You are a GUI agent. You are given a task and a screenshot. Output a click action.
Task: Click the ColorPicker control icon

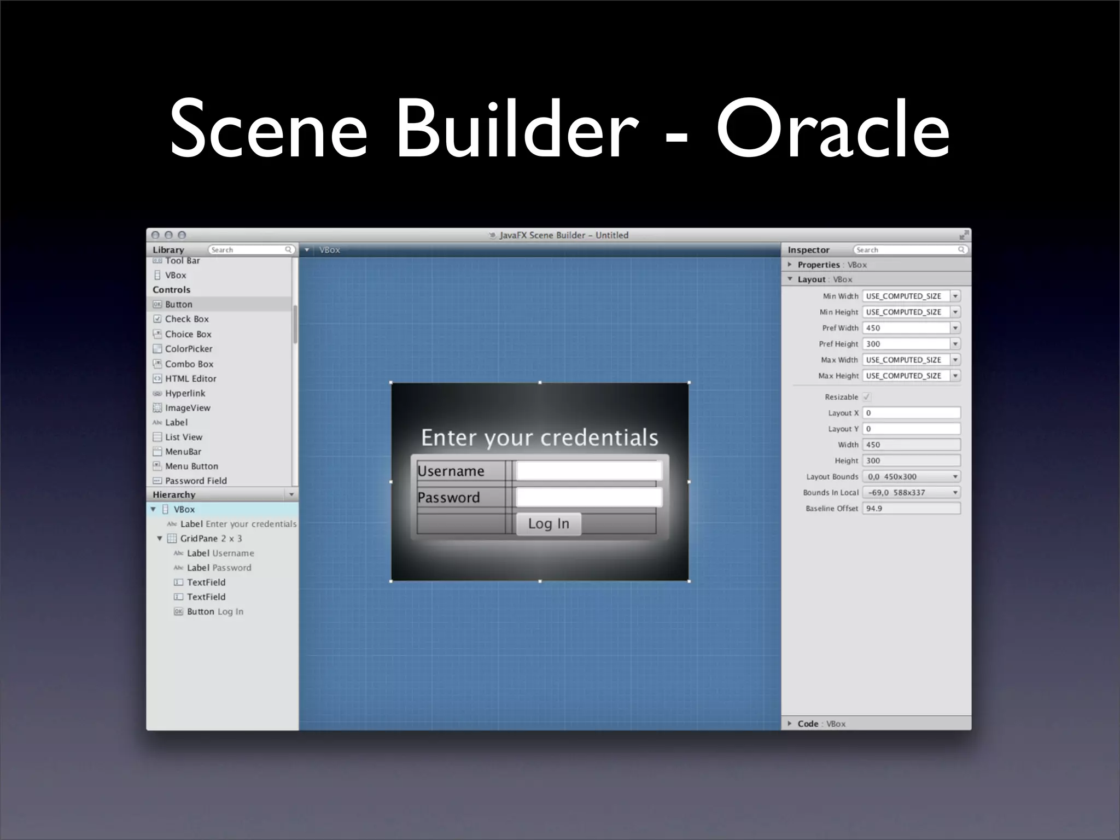157,349
